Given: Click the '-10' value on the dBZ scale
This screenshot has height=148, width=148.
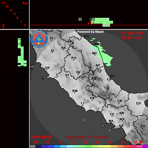Looking at the screenshot, I should point(47,142).
